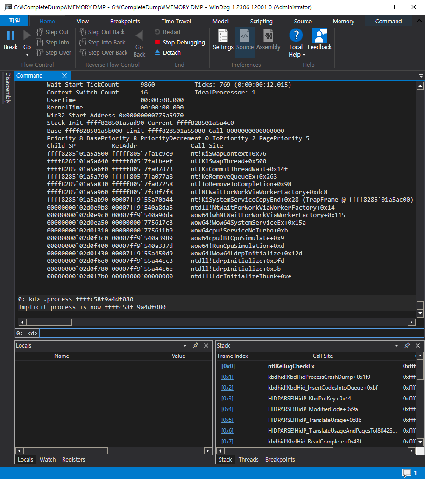Click the Go Back arrow icon

pyautogui.click(x=139, y=36)
